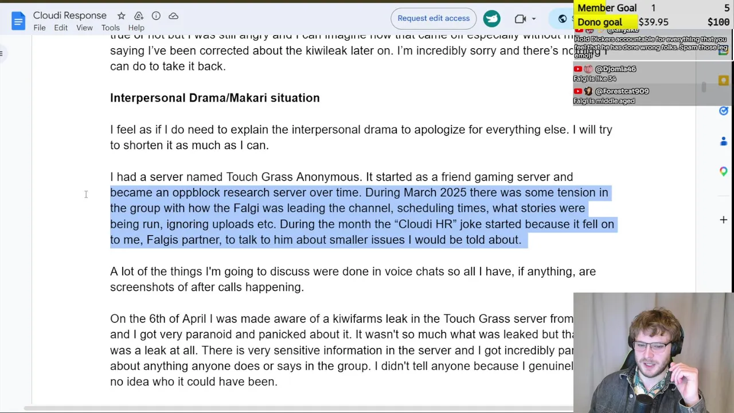Open the Google Tasks side panel
Viewport: 734px width, 413px height.
723,111
